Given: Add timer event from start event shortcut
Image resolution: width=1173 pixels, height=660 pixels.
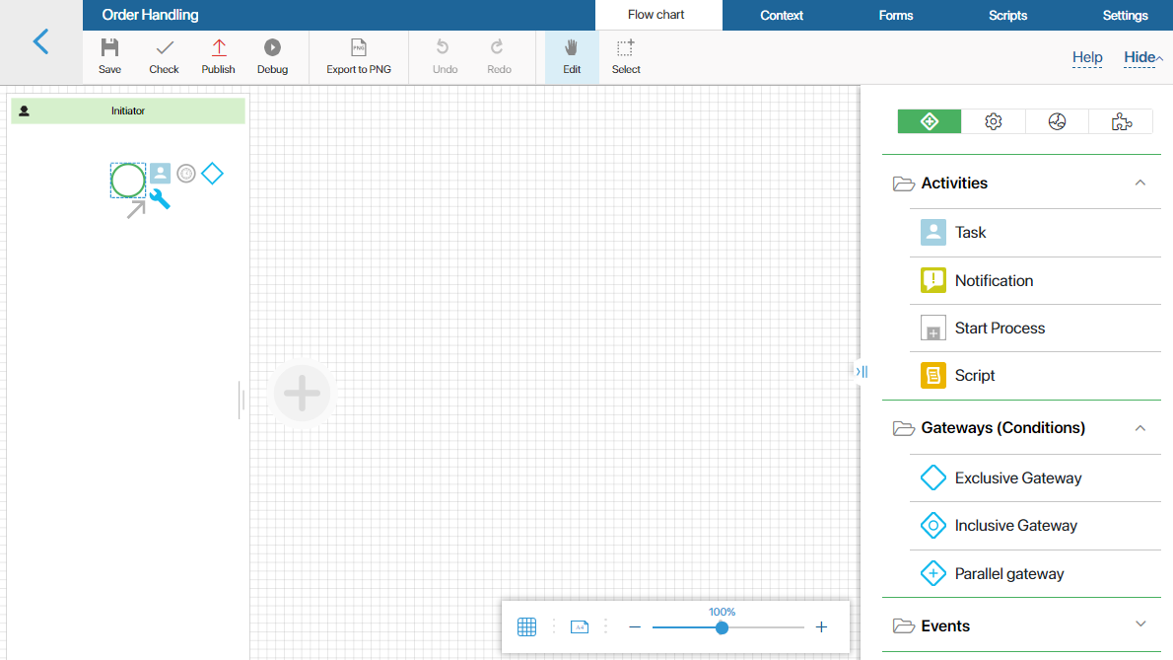Looking at the screenshot, I should pyautogui.click(x=185, y=174).
